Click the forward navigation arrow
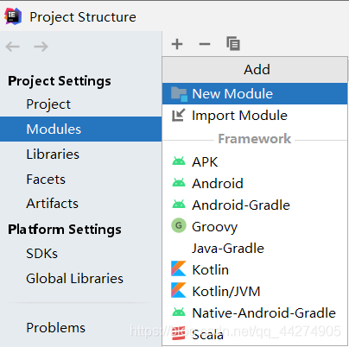Screen dimensions: 349x347 pyautogui.click(x=41, y=47)
